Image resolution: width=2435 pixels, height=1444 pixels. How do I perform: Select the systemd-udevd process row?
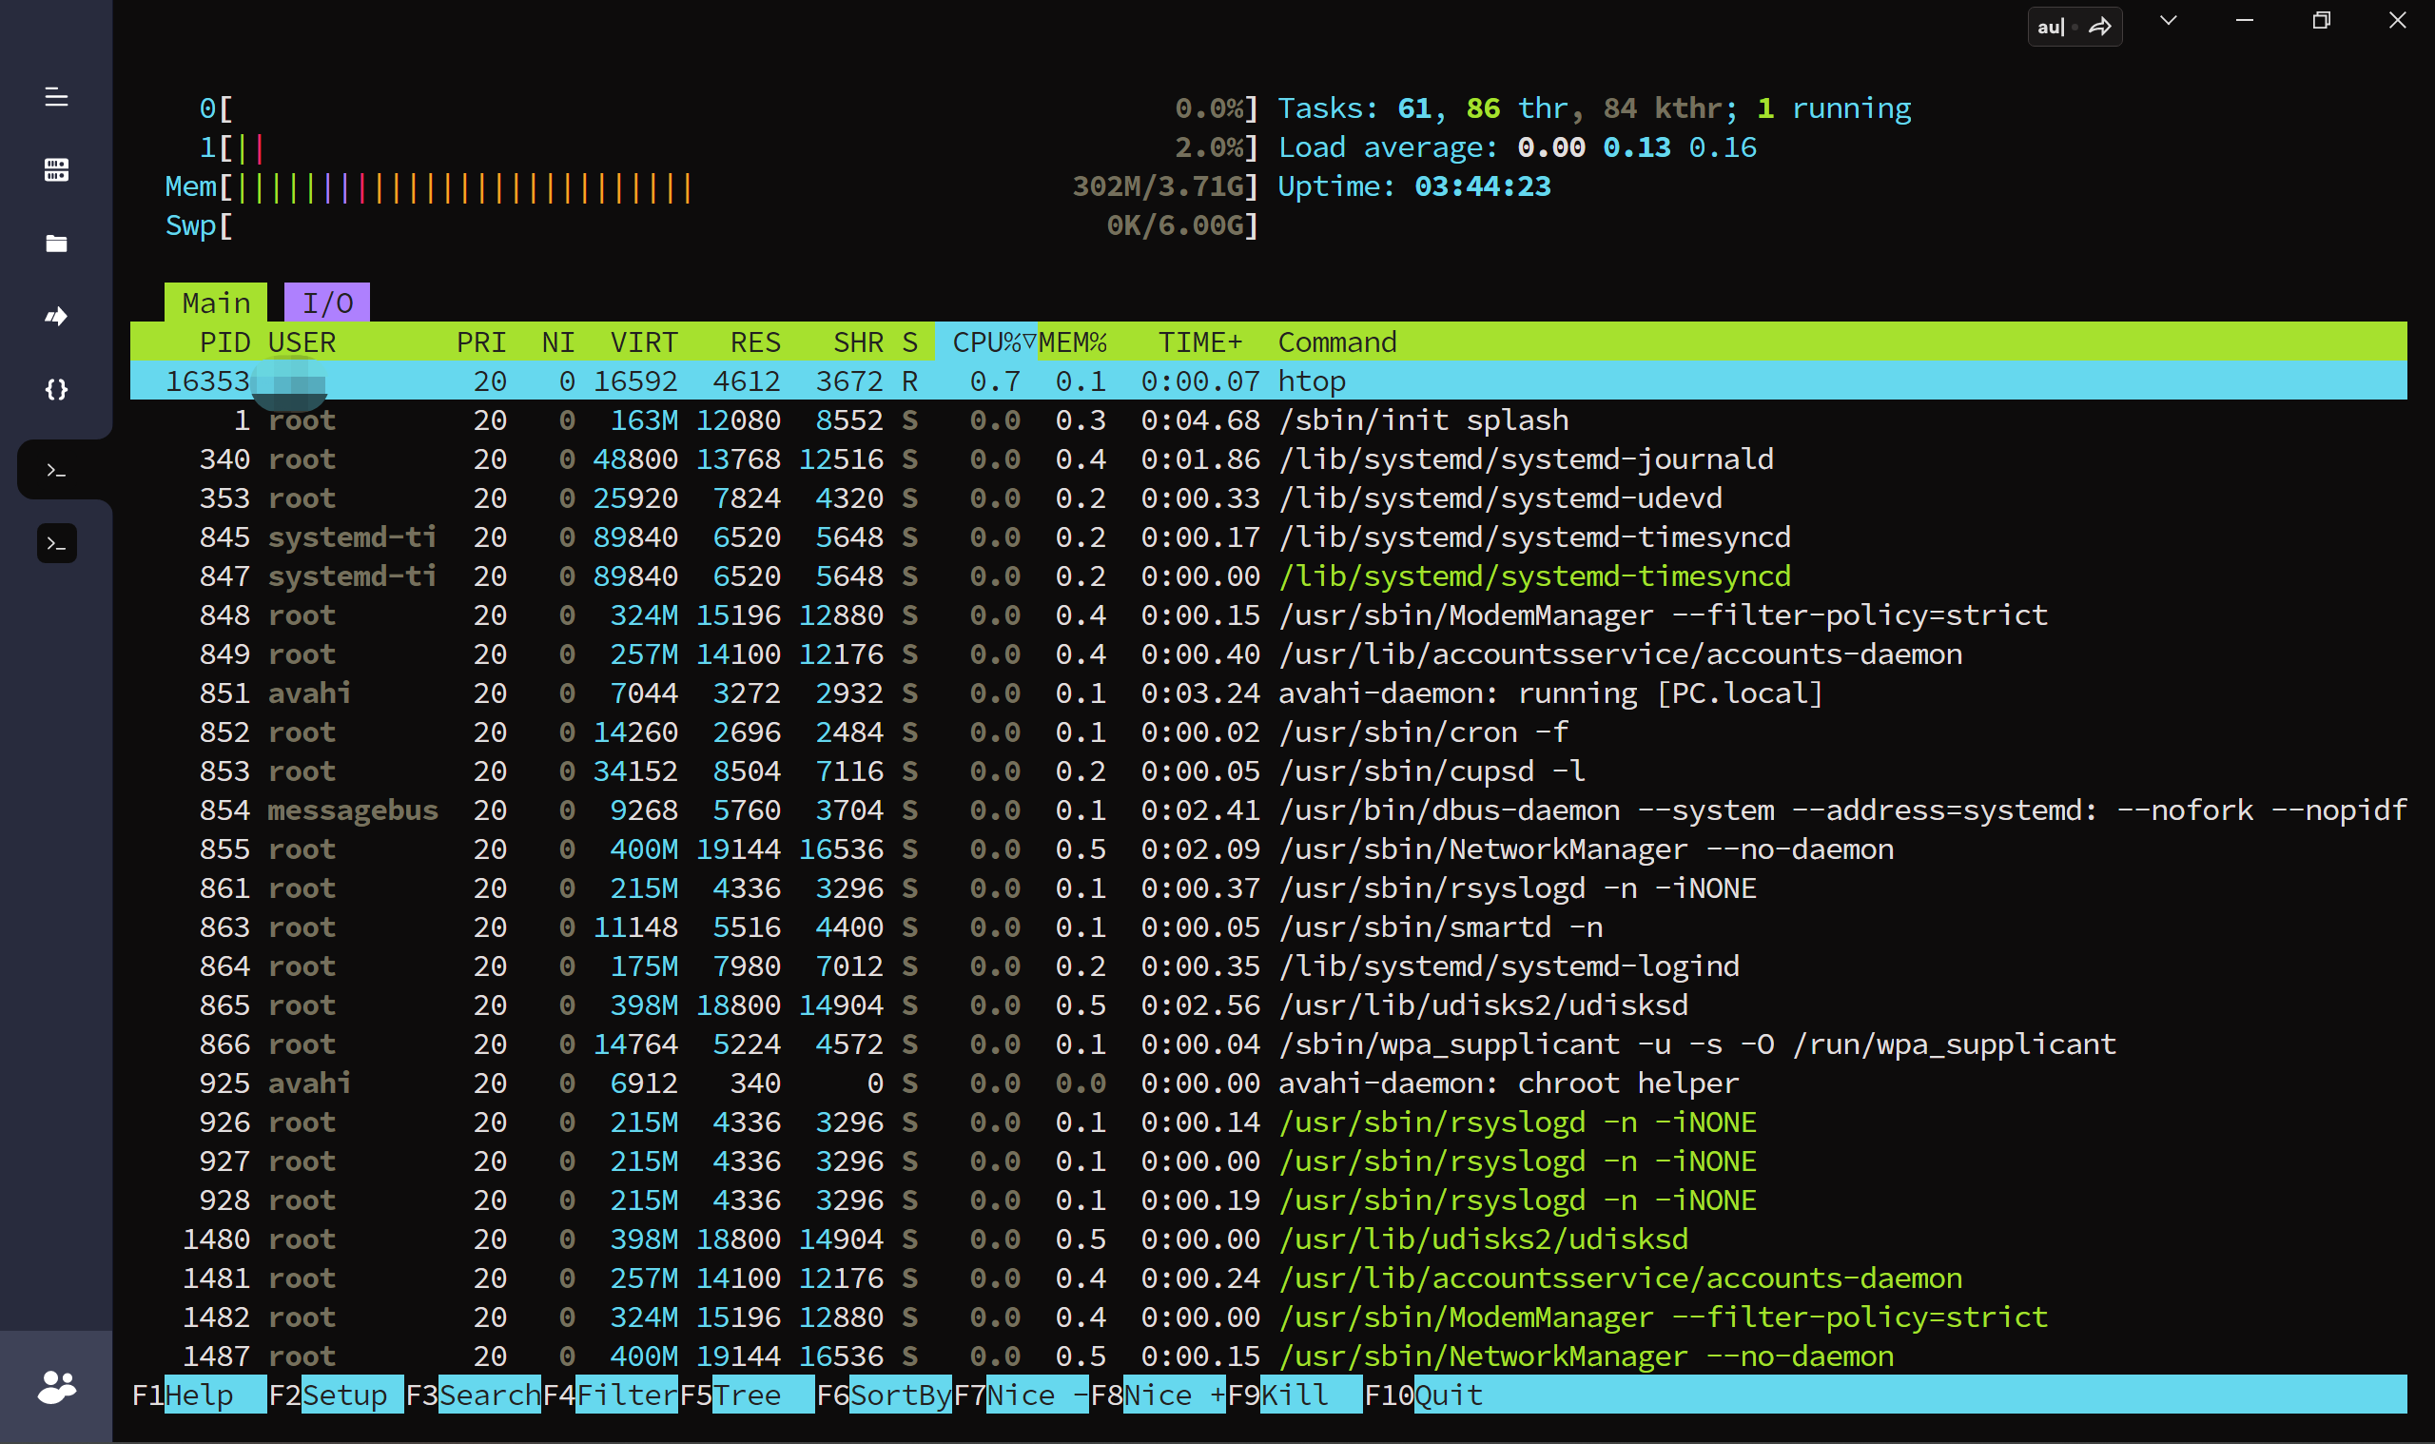1269,498
